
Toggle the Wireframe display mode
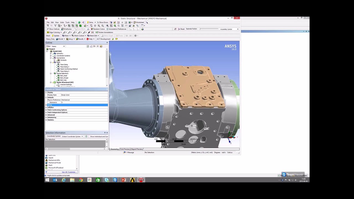coord(66,29)
